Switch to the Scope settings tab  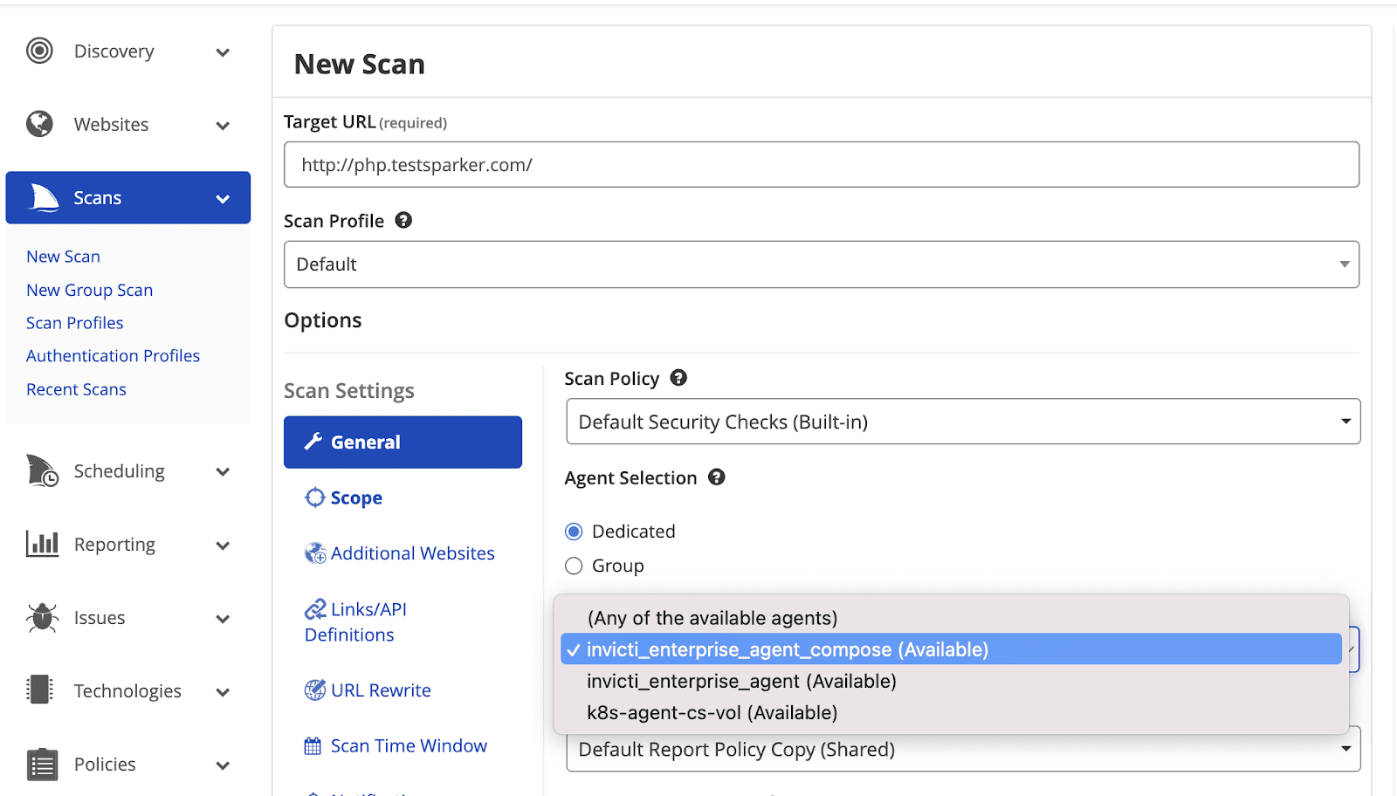[355, 497]
